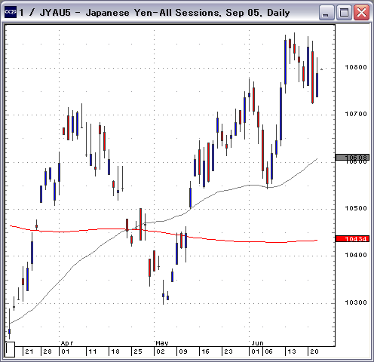Click the 'May' month label on time axis
374x362 pixels.
coord(162,343)
